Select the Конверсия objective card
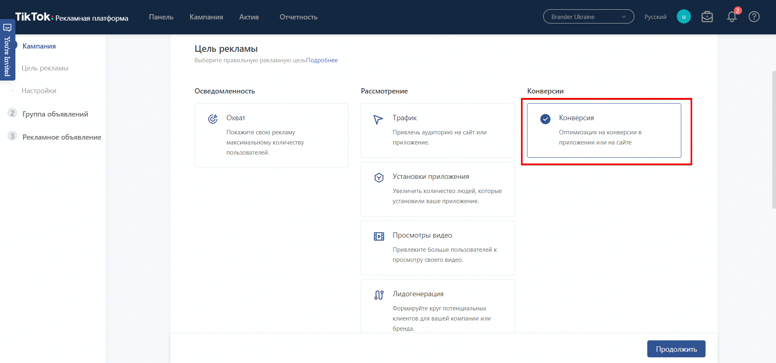776x363 pixels. [604, 130]
